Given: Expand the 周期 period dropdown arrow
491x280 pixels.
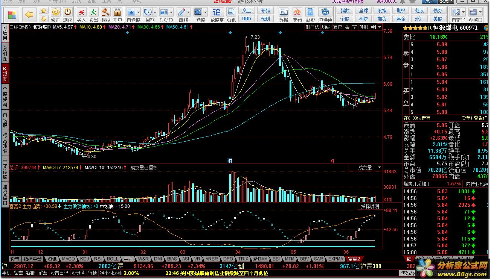Looking at the screenshot, I should (155, 12).
